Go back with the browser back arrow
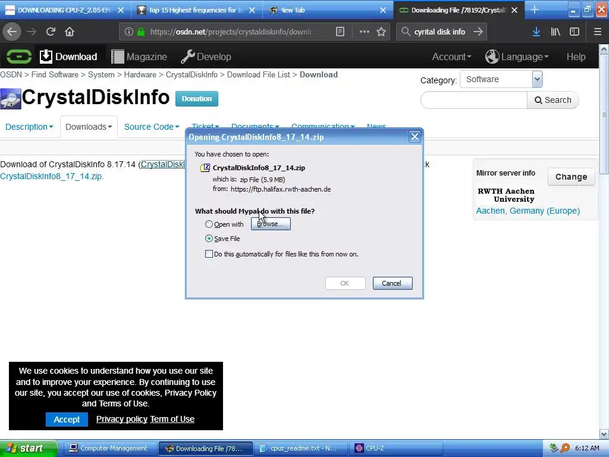The width and height of the screenshot is (609, 457). (12, 32)
